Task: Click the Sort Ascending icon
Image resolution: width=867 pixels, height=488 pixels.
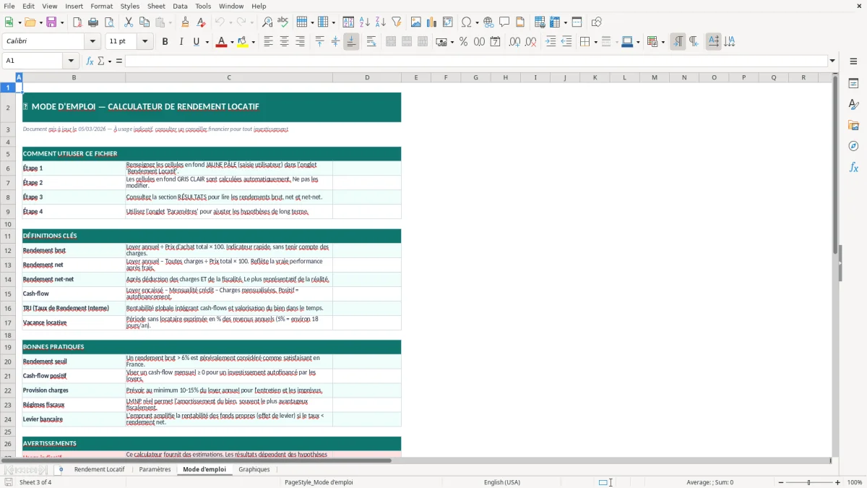Action: click(x=365, y=22)
